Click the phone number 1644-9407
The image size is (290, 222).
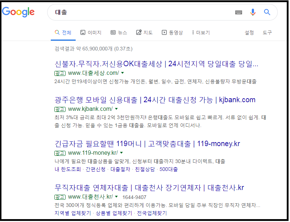coord(134,197)
